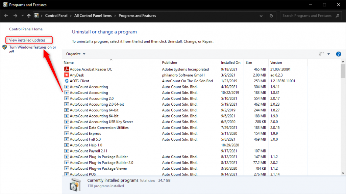Click View installed updates link
This screenshot has width=346, height=194.
(27, 40)
